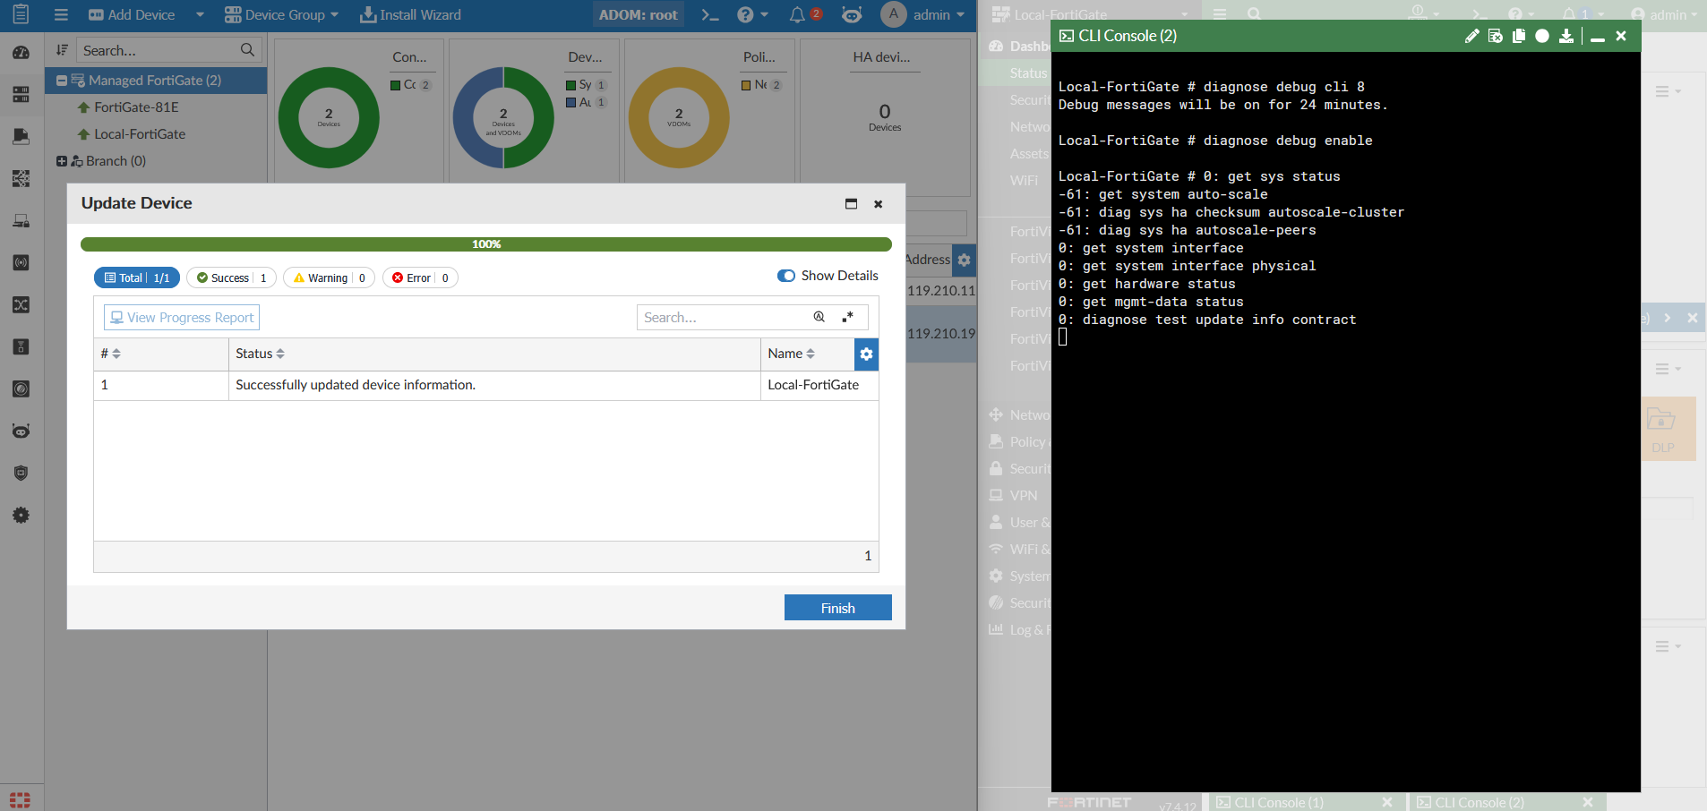Click the magnifier icon in Update Device search
1707x811 pixels.
point(819,317)
